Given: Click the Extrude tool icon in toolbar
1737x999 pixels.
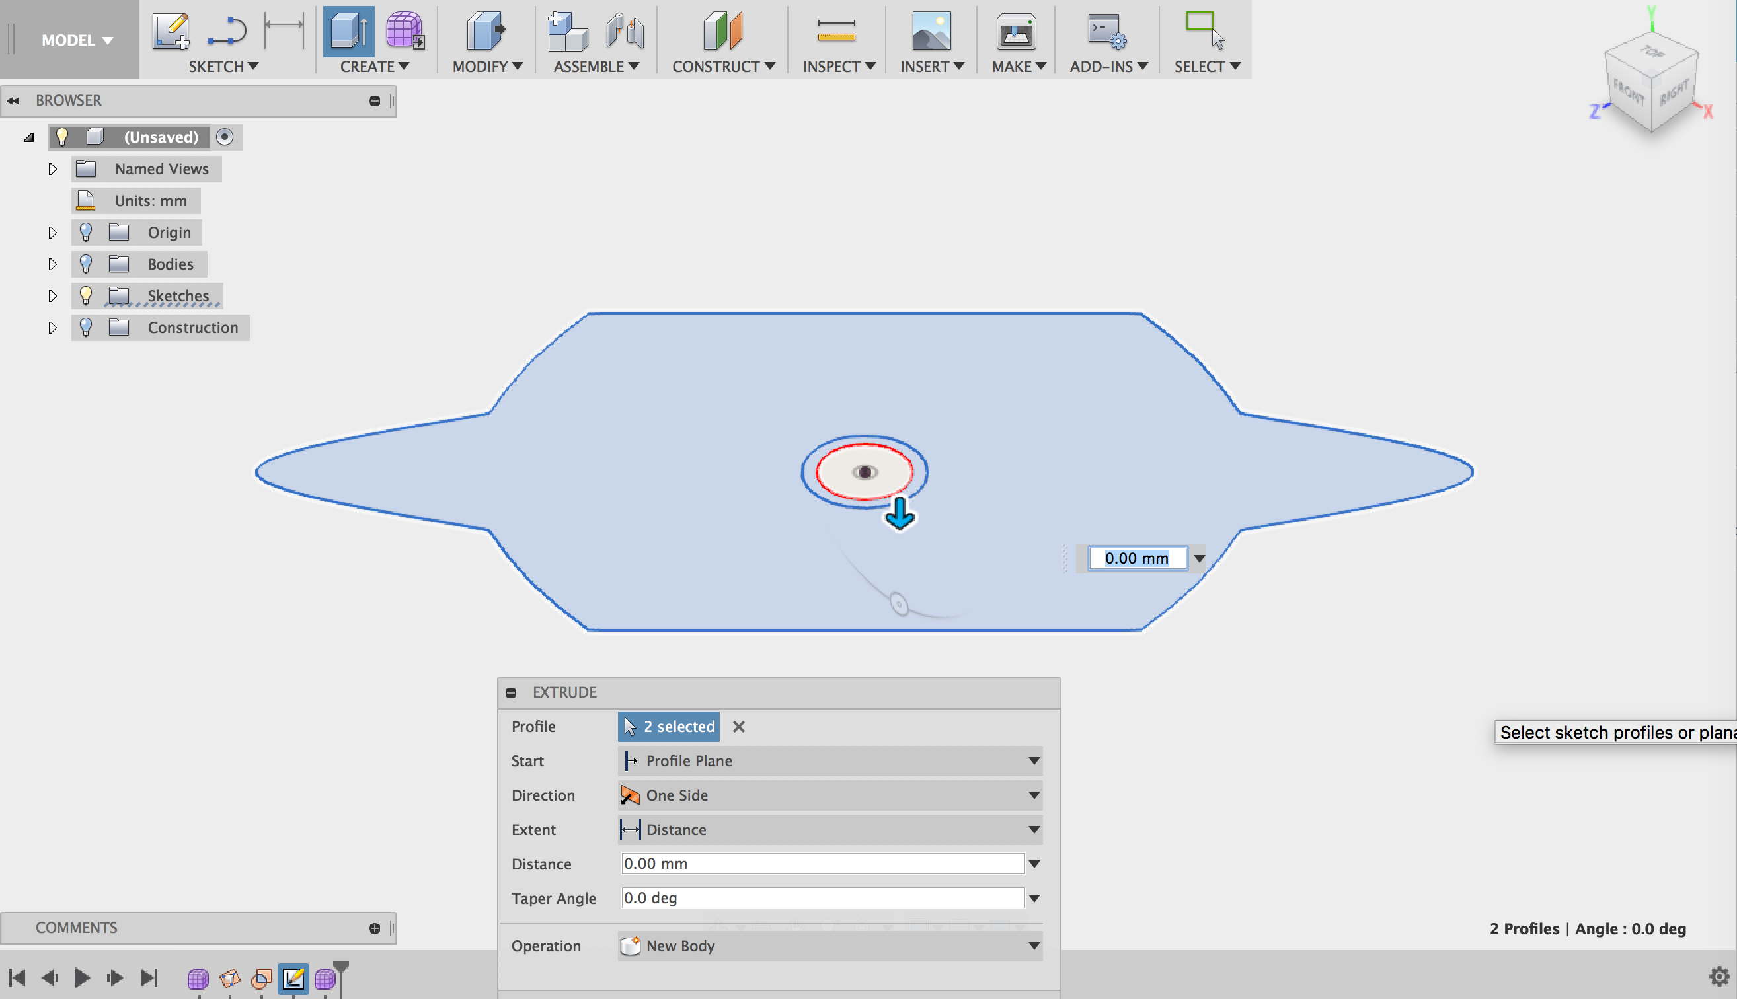Looking at the screenshot, I should click(348, 31).
